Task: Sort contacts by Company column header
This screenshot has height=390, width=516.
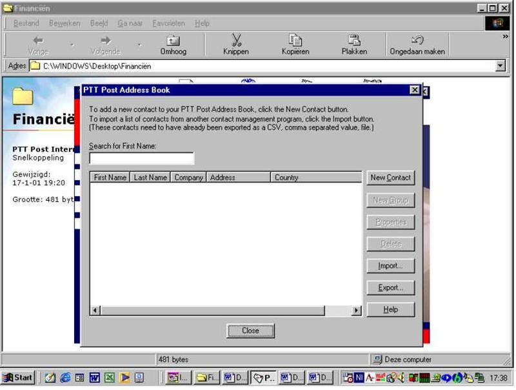Action: point(188,178)
